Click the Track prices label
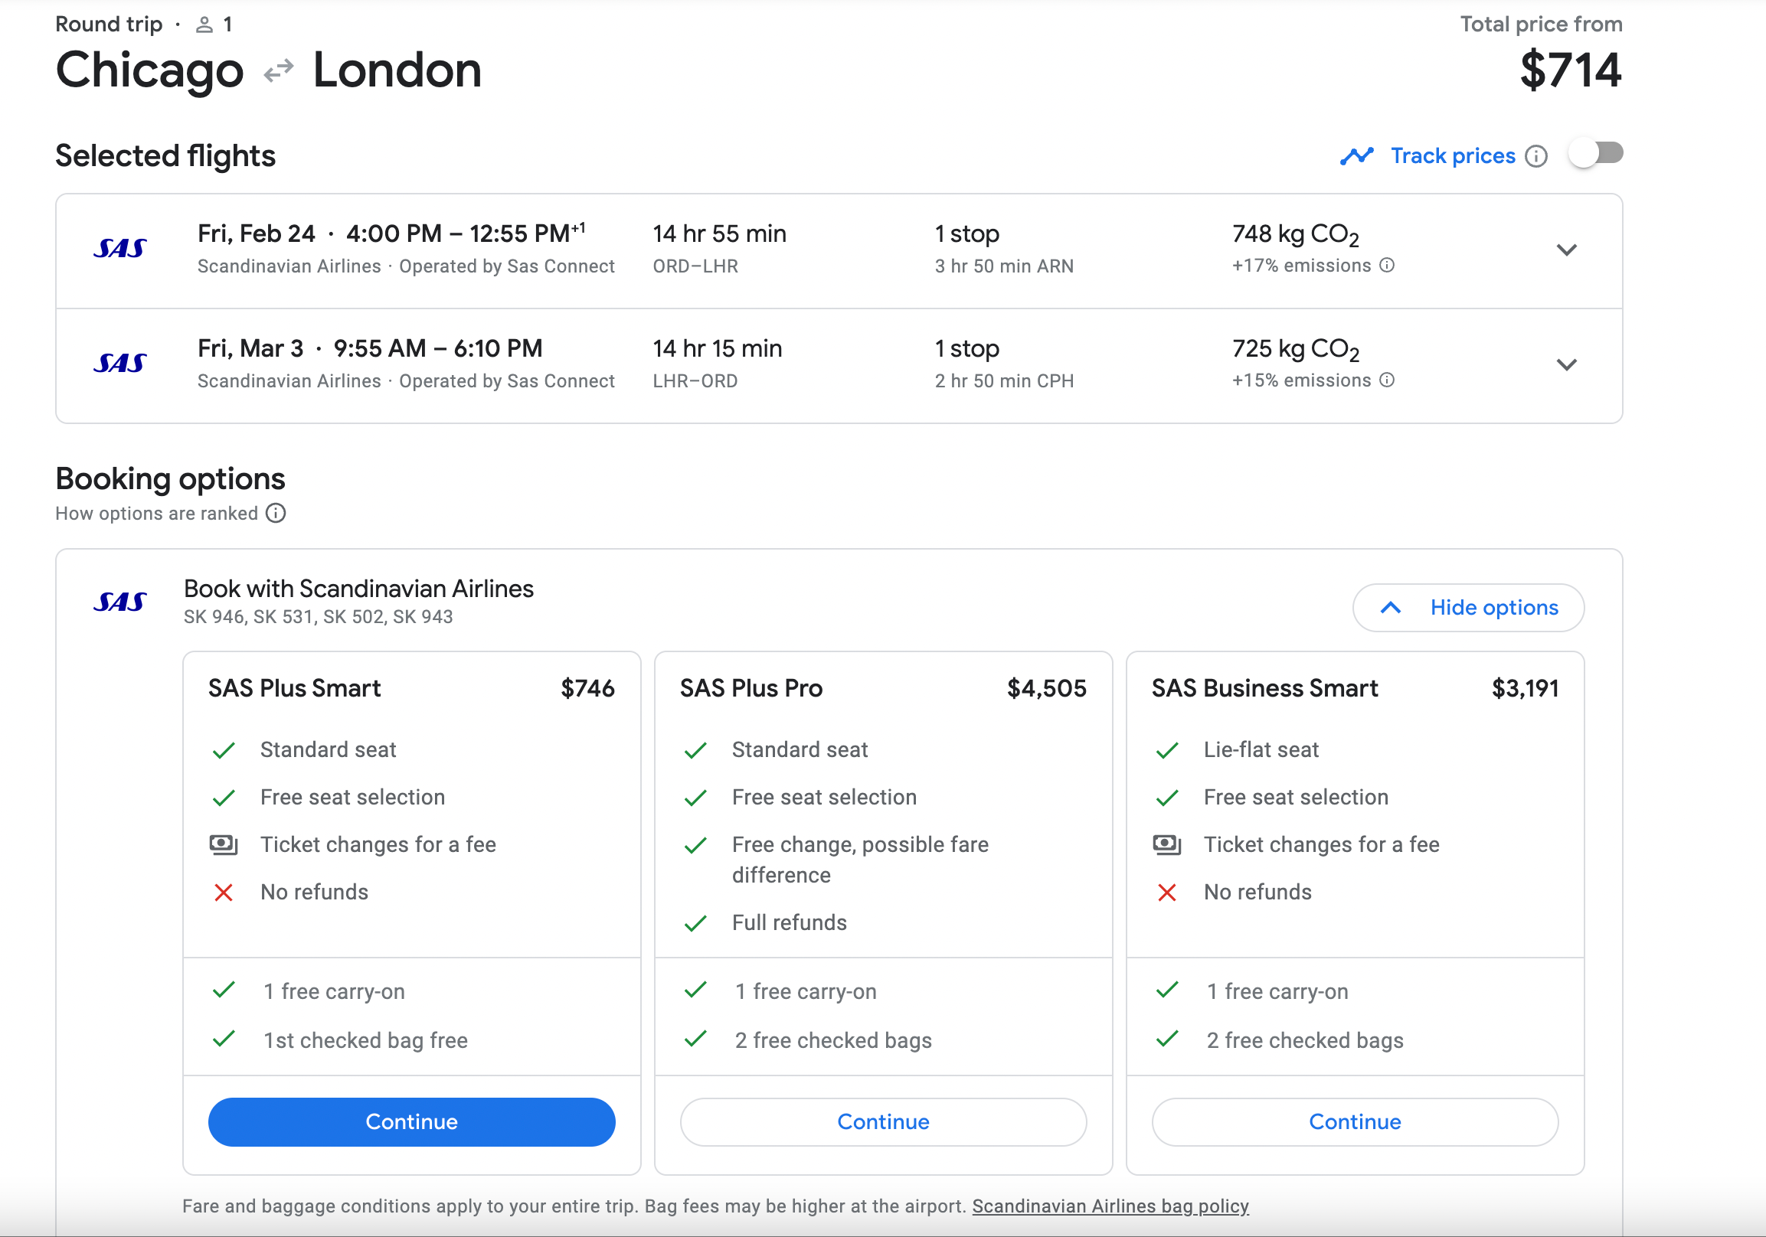1766x1237 pixels. point(1452,156)
